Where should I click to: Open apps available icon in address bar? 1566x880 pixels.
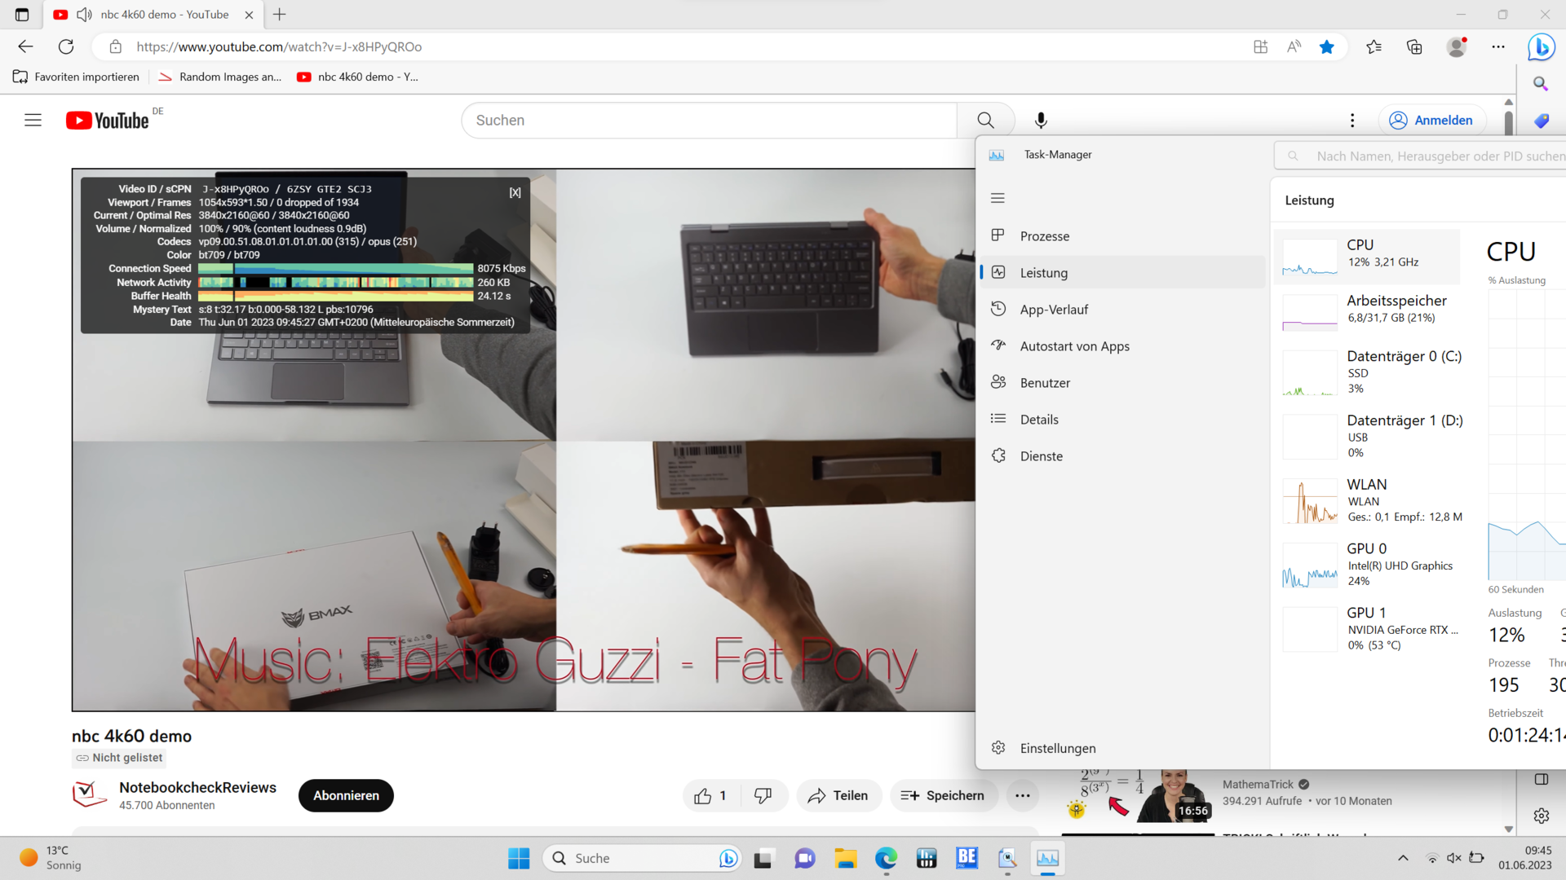pyautogui.click(x=1260, y=46)
